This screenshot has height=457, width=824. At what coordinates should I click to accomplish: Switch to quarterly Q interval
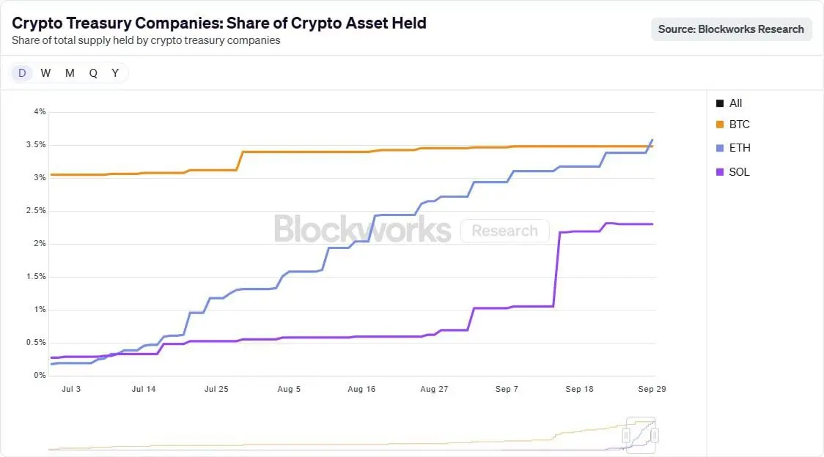(93, 73)
